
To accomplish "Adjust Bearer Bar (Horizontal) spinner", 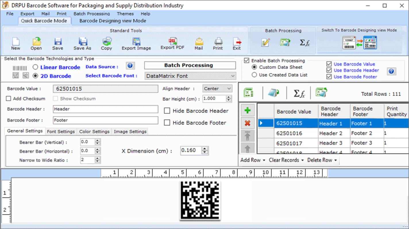I will [98, 151].
